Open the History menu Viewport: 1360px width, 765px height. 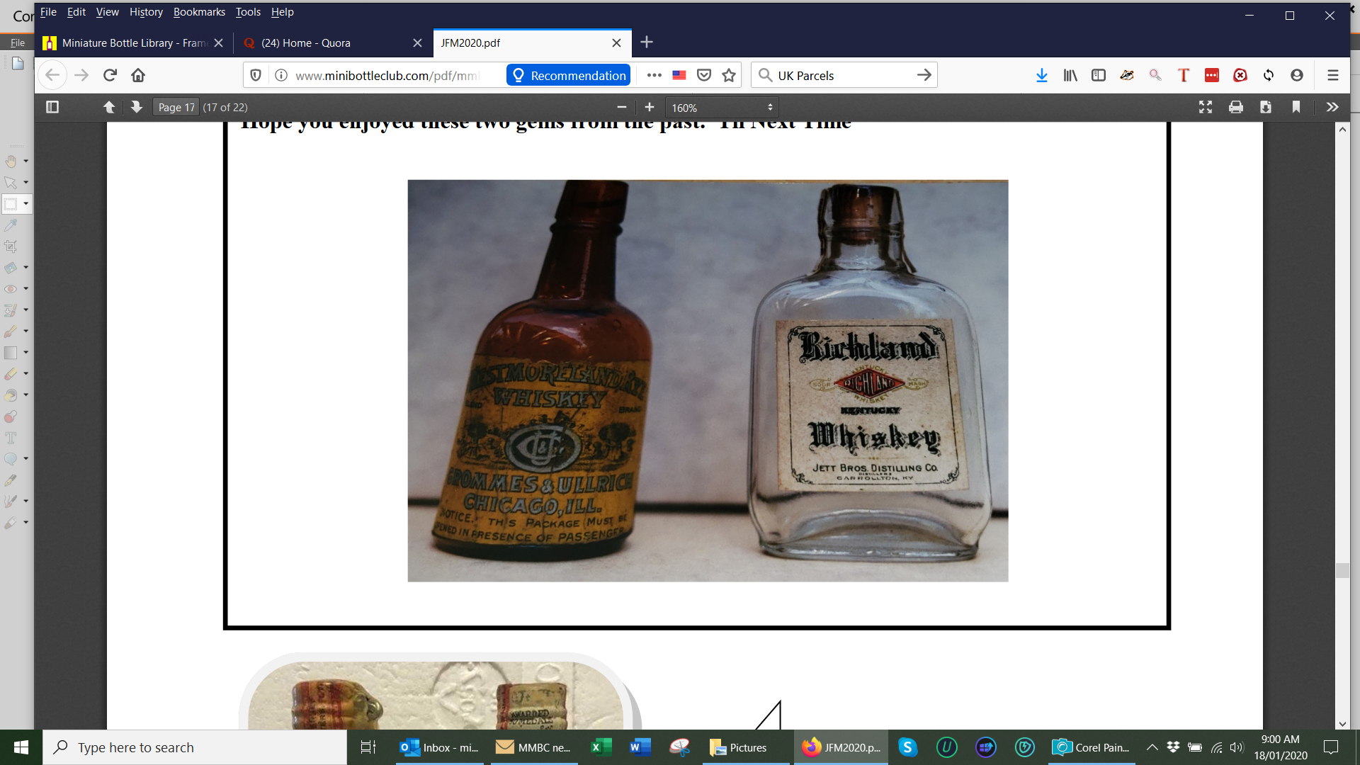click(146, 12)
